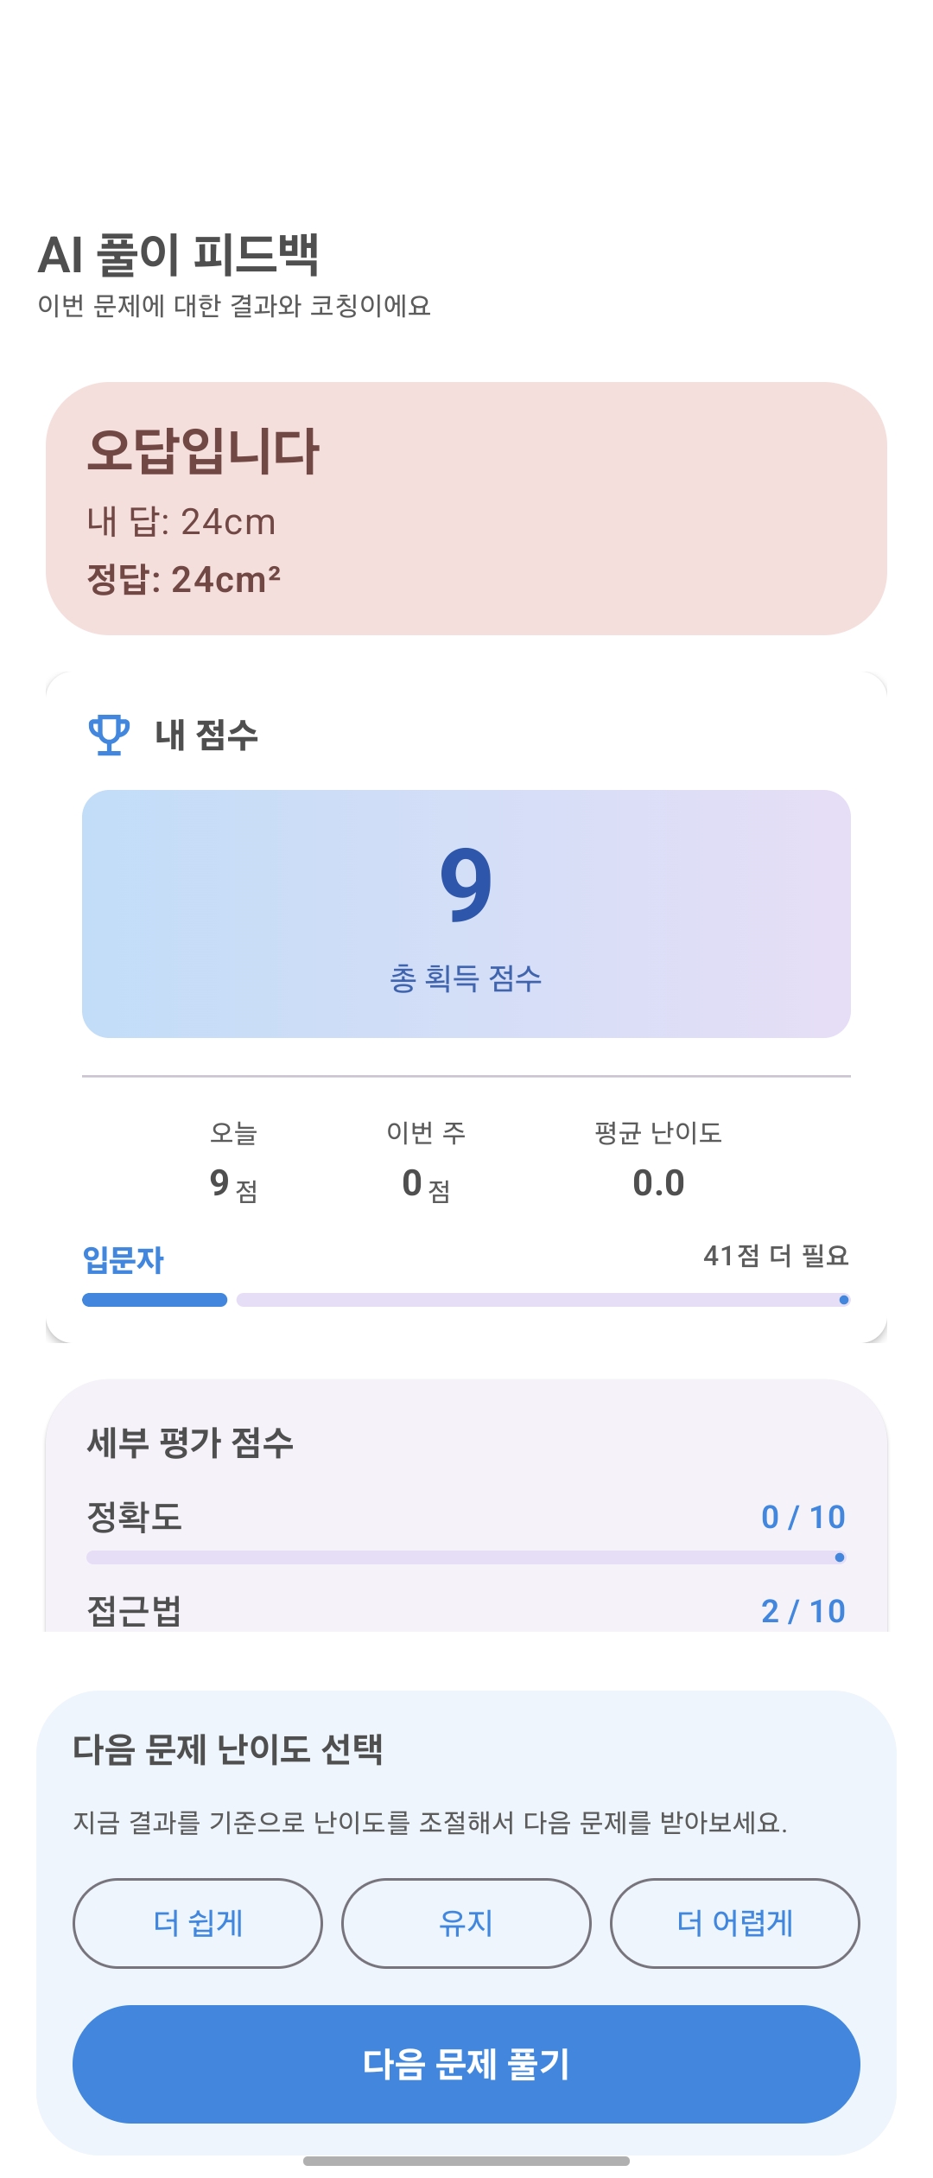The image size is (933, 2178).
Task: Tap the 평균 난이도 0.0 stat
Action: click(658, 1162)
